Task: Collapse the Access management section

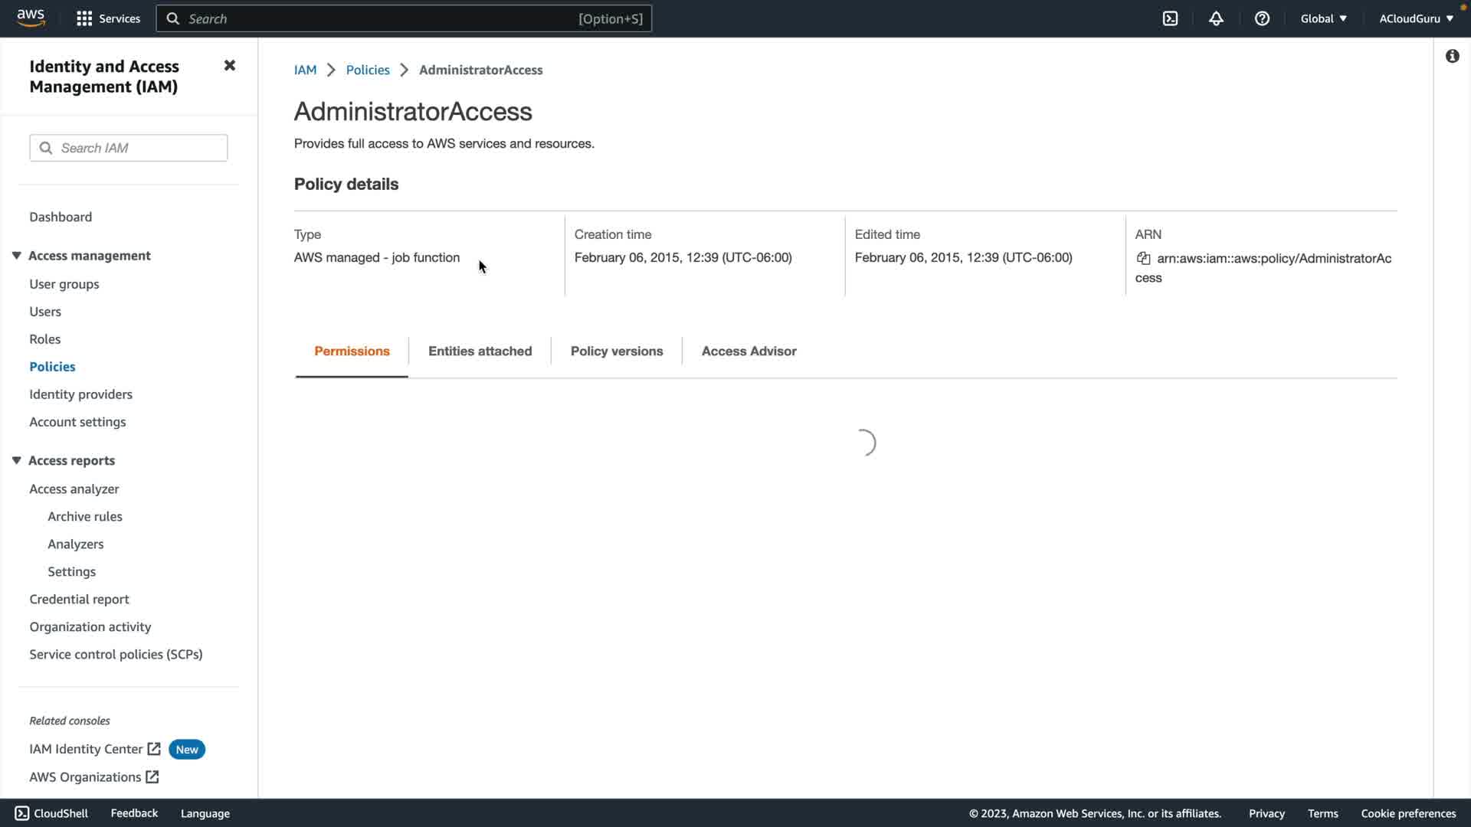Action: tap(16, 256)
